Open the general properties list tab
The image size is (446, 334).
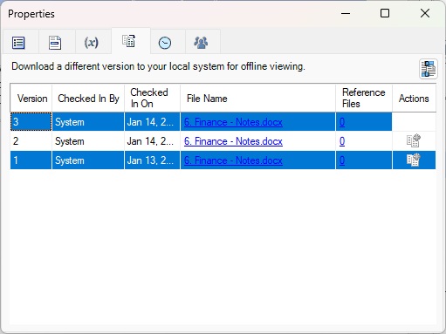(18, 43)
